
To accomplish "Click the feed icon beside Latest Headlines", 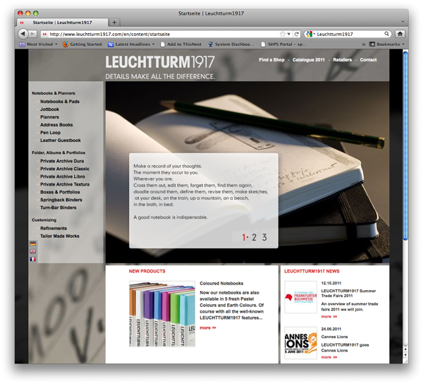I will coord(111,44).
